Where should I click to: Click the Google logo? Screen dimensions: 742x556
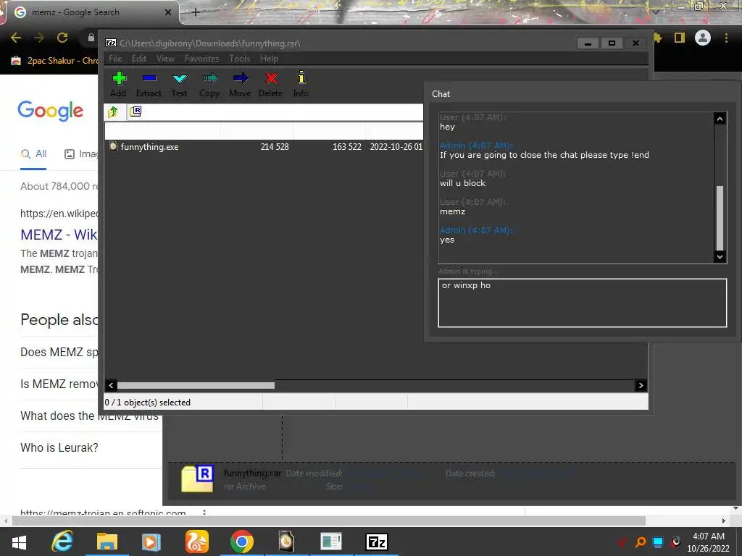(51, 111)
